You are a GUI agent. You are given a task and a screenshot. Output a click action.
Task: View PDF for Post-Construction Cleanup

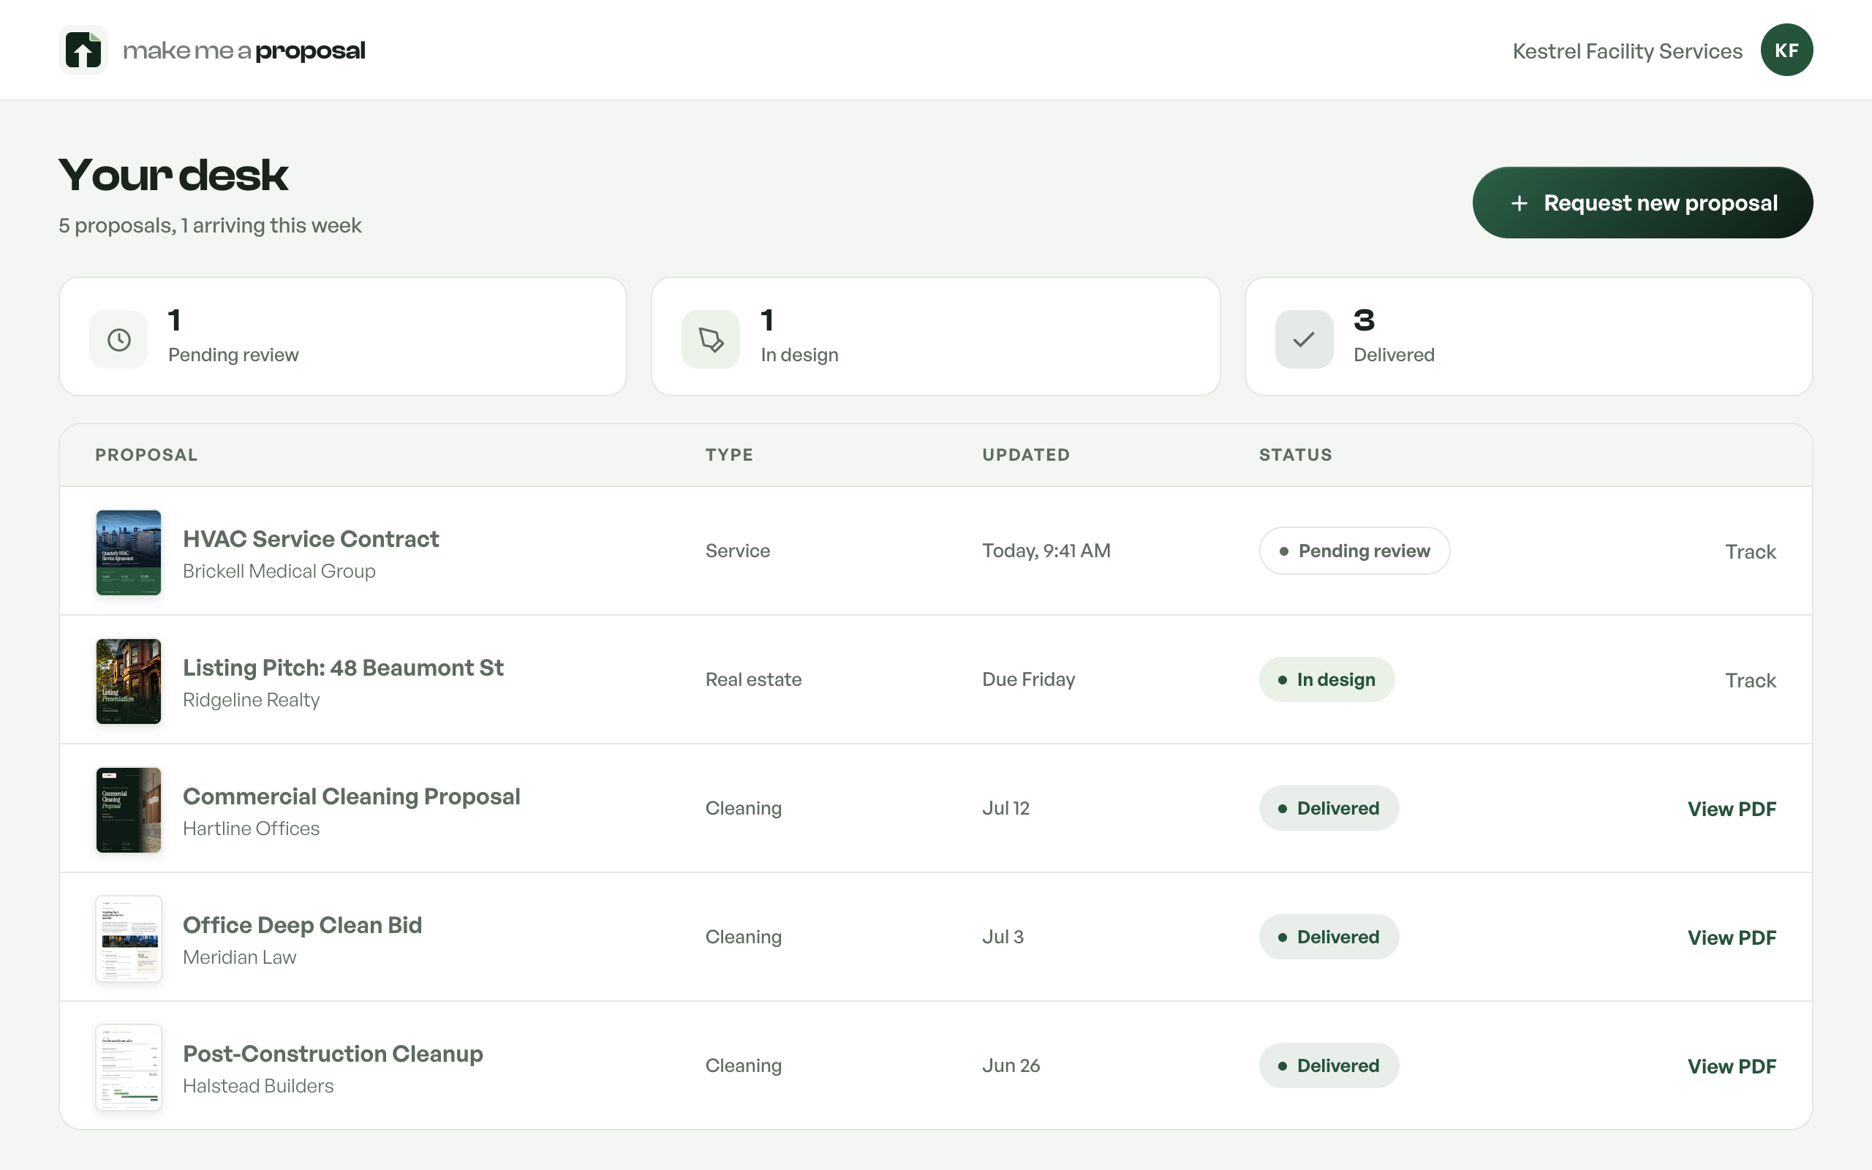[1732, 1066]
